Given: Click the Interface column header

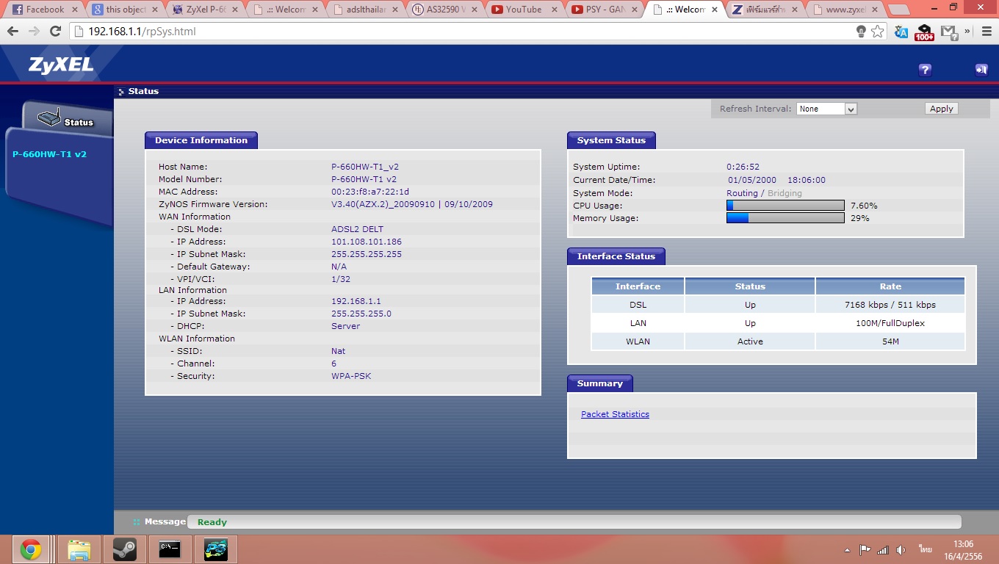Looking at the screenshot, I should 638,286.
